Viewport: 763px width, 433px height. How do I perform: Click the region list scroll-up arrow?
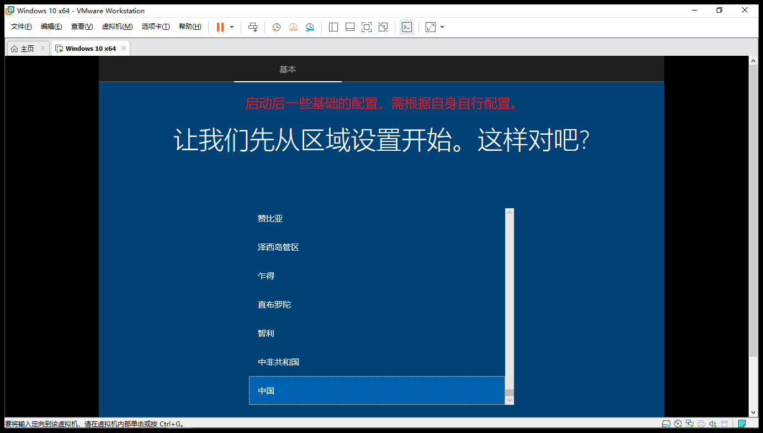(x=510, y=213)
